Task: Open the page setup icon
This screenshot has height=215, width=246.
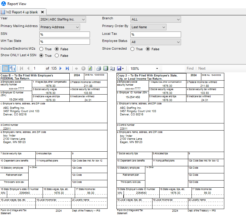Action: click(112, 68)
